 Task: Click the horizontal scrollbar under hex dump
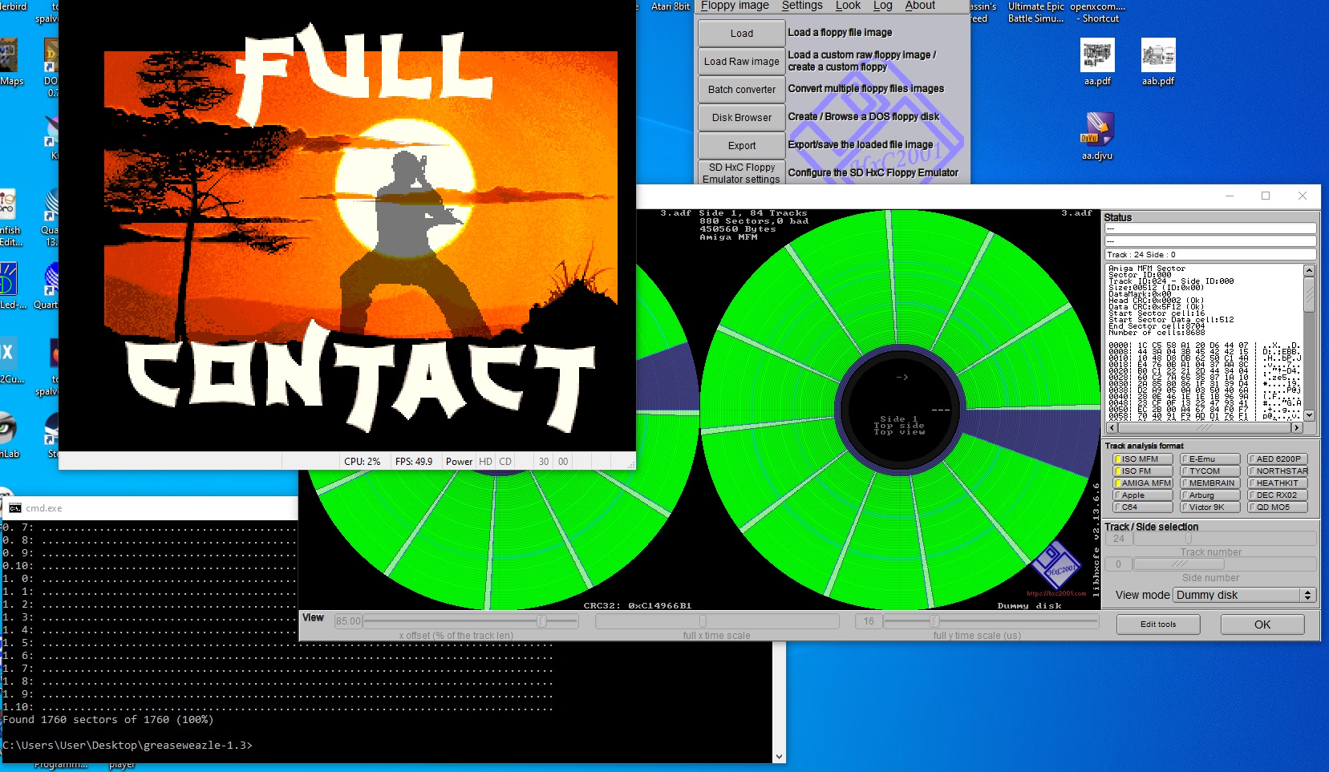click(1203, 428)
